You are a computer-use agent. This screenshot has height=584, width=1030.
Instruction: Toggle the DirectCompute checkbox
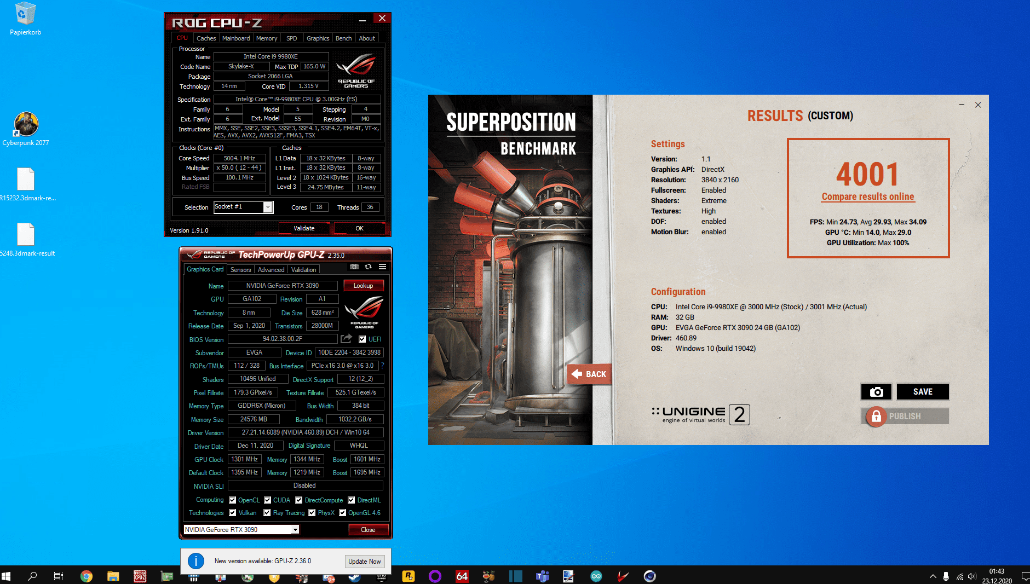point(299,500)
